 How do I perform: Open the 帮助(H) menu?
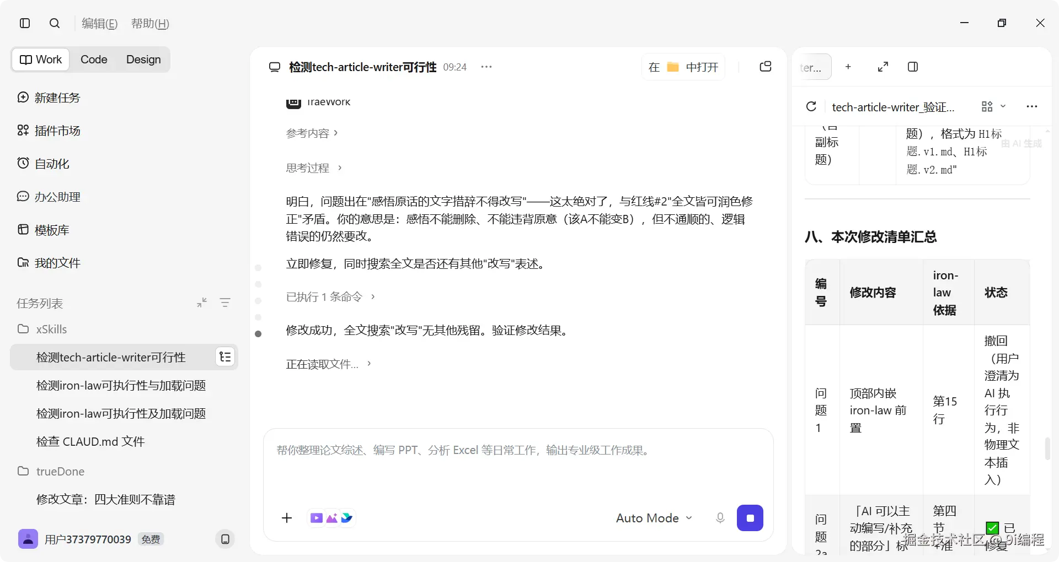[x=150, y=23]
